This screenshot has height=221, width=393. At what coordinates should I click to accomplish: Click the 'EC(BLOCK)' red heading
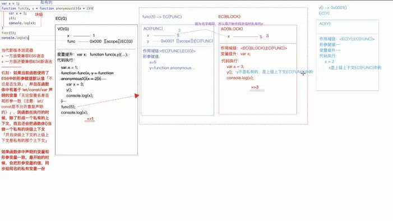(x=229, y=17)
